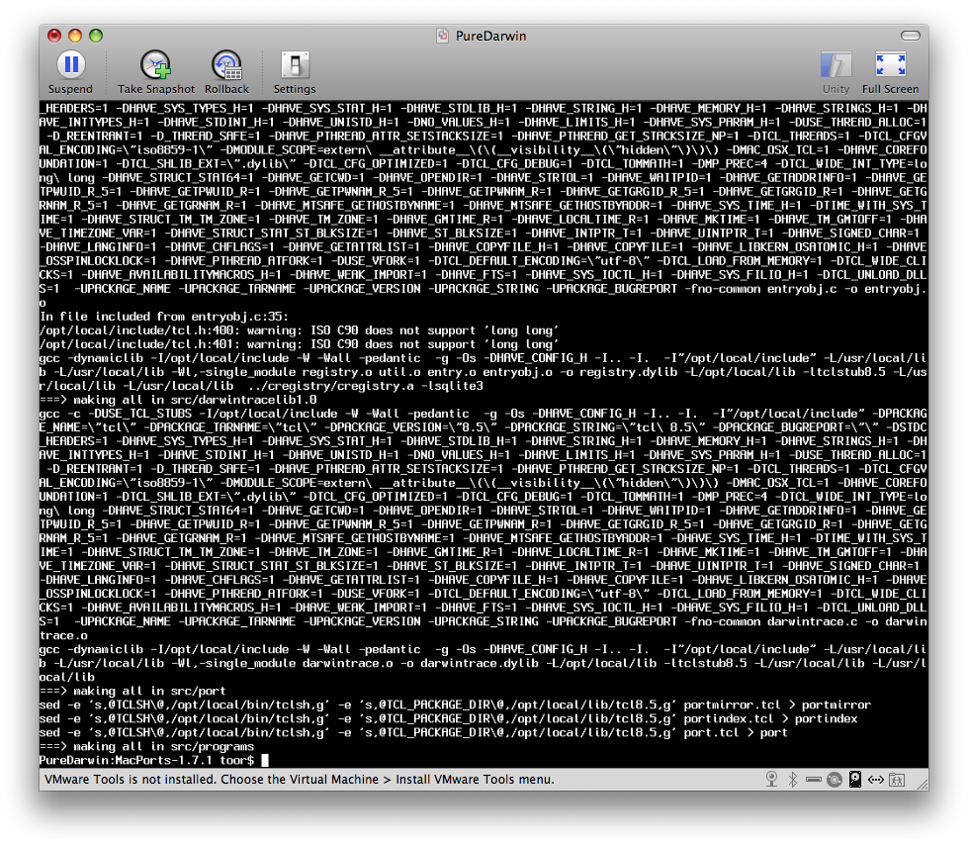Screen dimensions: 968x845
Task: Click the hard disk status icon
Action: [x=855, y=780]
